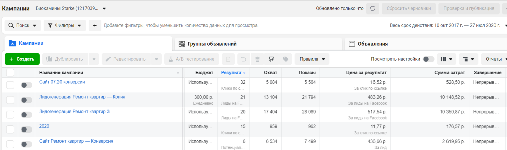This screenshot has width=507, height=150.
Task: Sort by the Цена за результат column header
Action: (355, 73)
